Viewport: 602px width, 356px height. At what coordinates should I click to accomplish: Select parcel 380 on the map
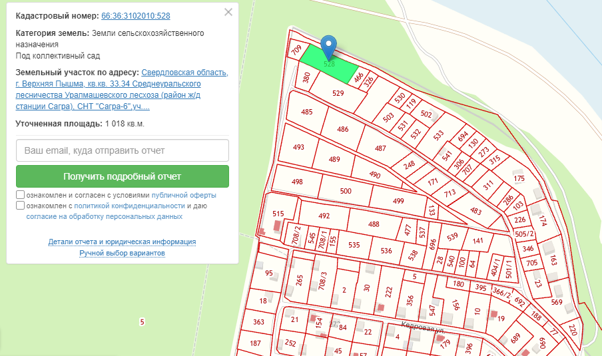(306, 78)
